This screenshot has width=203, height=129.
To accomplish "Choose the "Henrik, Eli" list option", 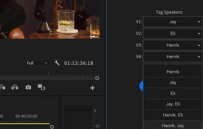I will click(x=173, y=115).
